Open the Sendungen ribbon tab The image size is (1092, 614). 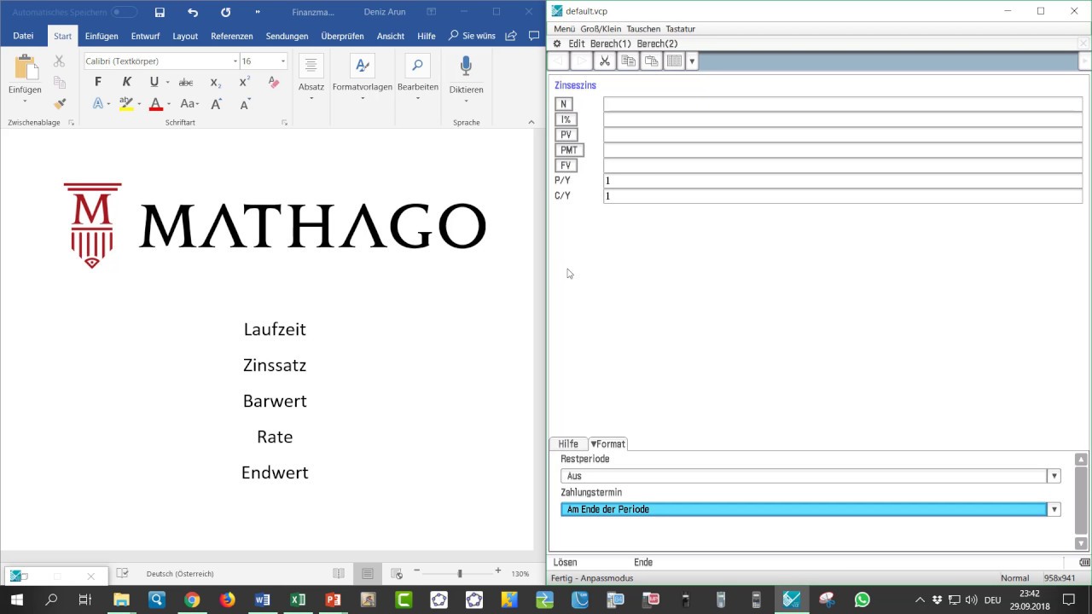[x=287, y=36]
